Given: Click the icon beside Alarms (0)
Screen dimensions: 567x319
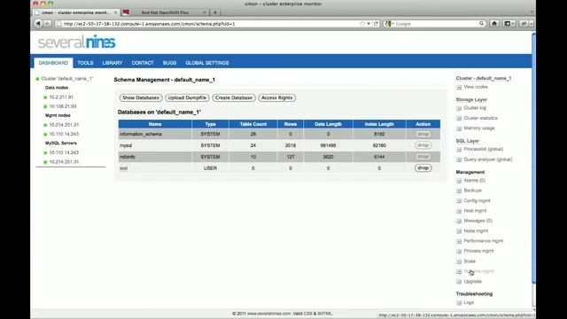Looking at the screenshot, I should click(x=459, y=181).
